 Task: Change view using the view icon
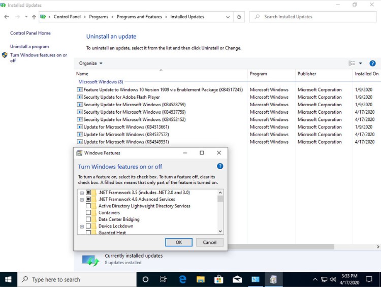pyautogui.click(x=352, y=63)
